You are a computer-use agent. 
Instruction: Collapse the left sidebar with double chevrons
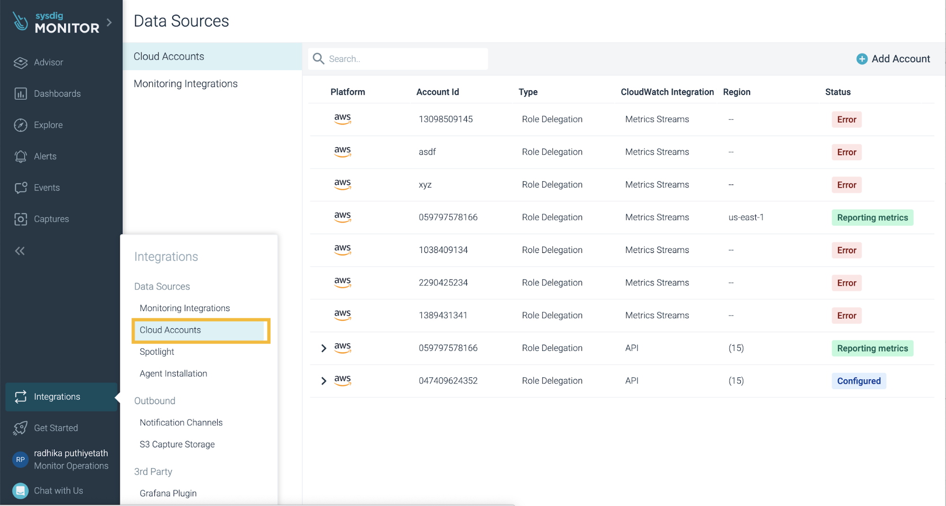(19, 251)
